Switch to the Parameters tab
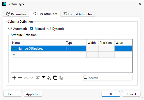This screenshot has width=144, height=100. pyautogui.click(x=16, y=14)
